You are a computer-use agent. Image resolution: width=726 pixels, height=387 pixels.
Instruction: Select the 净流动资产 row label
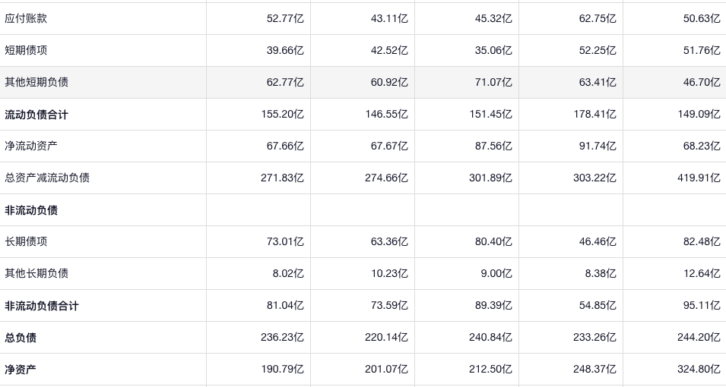click(x=31, y=146)
